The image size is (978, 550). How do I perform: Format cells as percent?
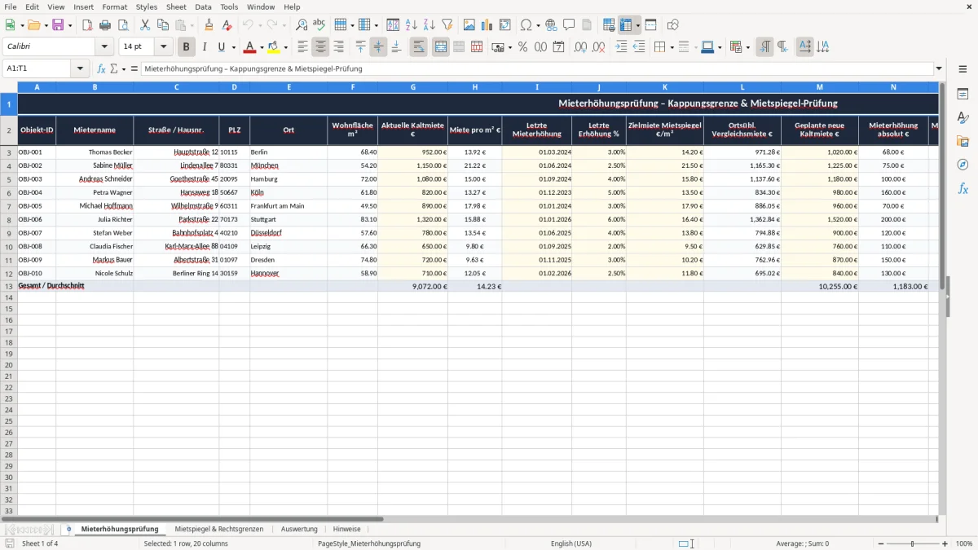coord(522,47)
